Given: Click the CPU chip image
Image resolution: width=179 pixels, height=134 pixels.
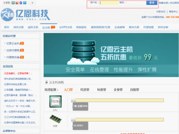Looking at the screenshot, I should point(55,101).
